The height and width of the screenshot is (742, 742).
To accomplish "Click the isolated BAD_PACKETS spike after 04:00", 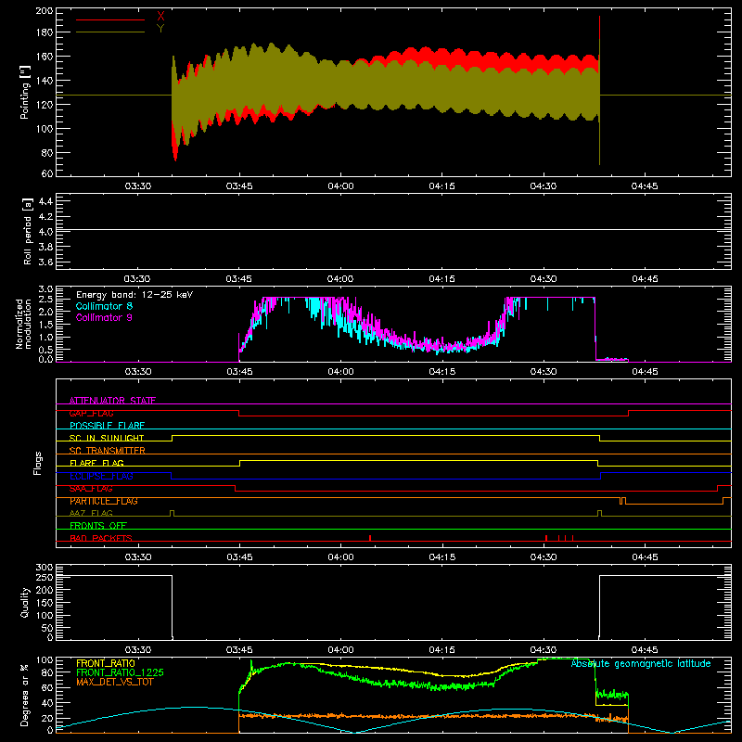I will [370, 538].
